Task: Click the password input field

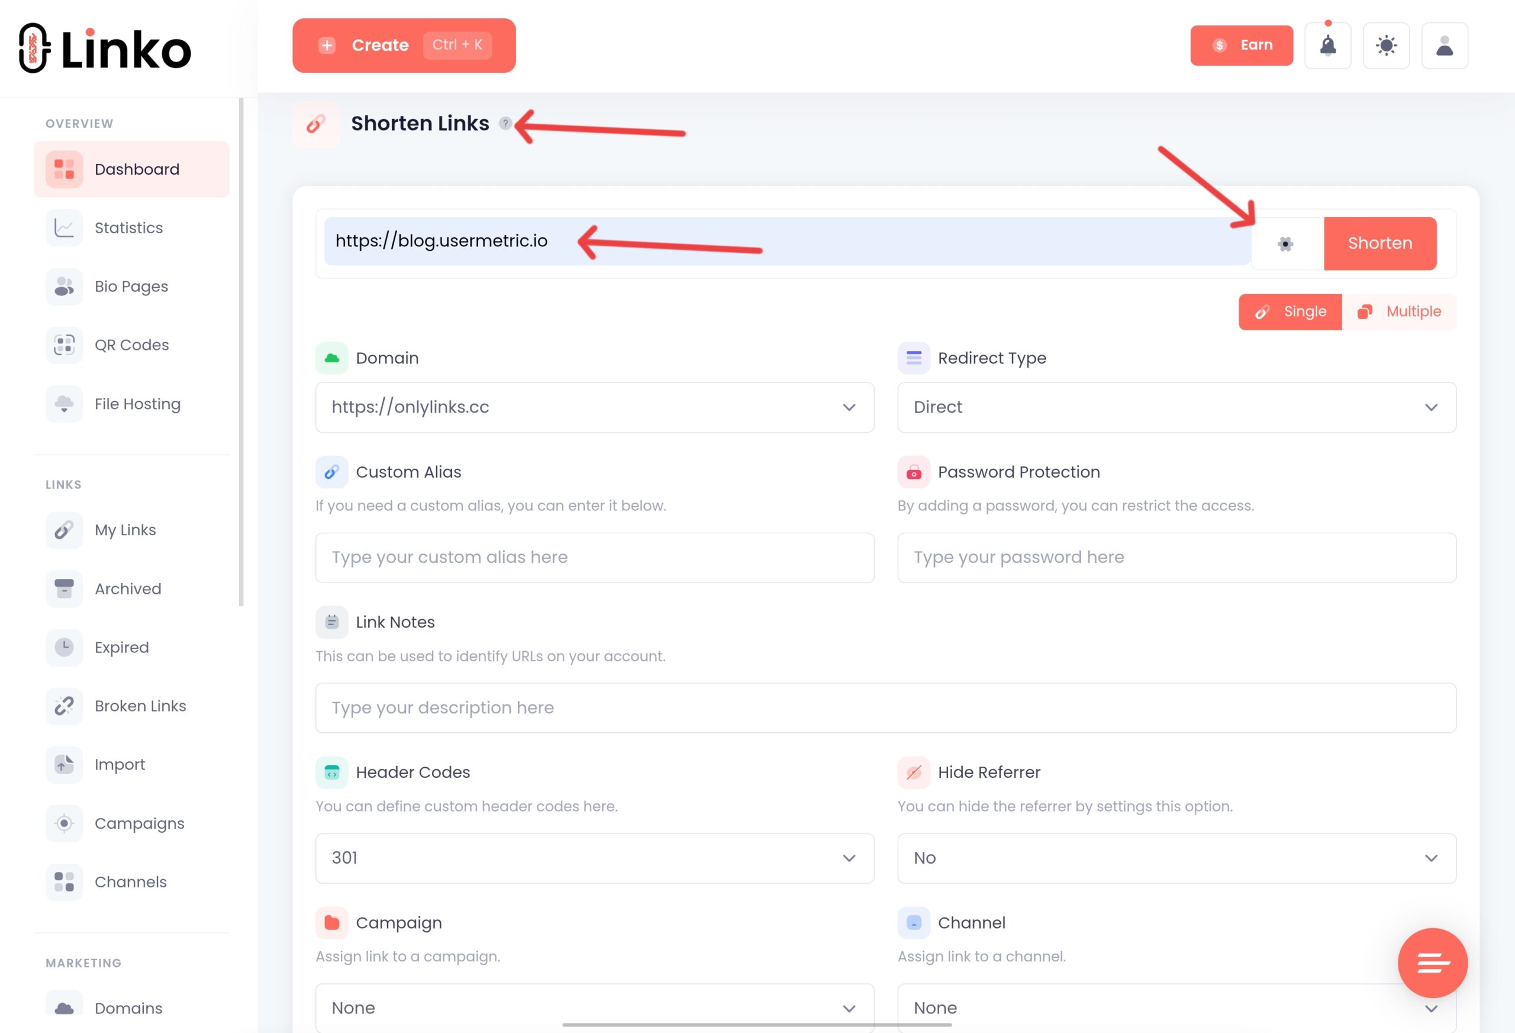Action: (1176, 558)
